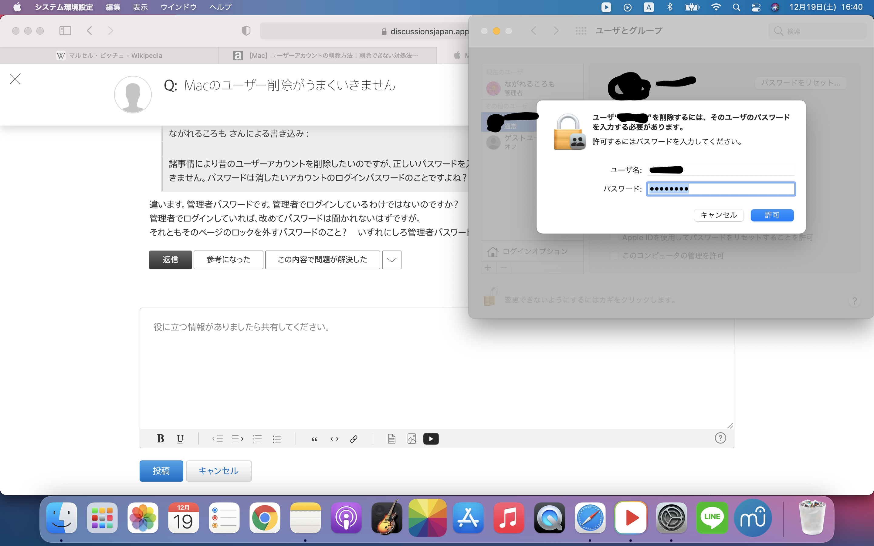874x546 pixels.
Task: Toggle bold formatting in reply editor
Action: (x=160, y=439)
